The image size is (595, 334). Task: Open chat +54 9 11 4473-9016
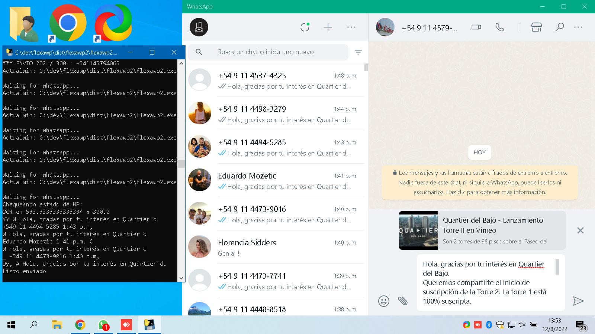click(275, 214)
